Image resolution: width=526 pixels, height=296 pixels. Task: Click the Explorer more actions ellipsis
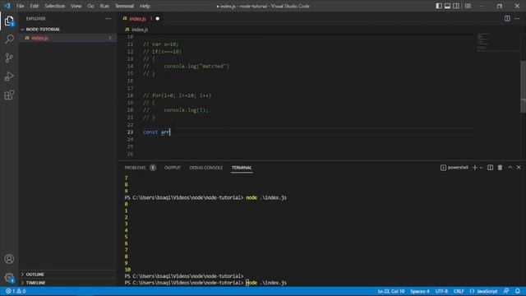[x=108, y=19]
